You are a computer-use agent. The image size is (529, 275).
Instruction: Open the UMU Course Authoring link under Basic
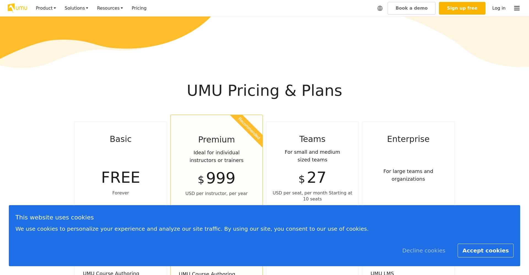111,273
